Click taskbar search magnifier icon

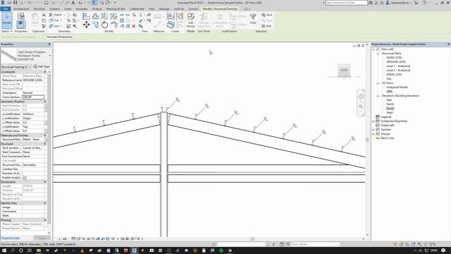click(13, 250)
